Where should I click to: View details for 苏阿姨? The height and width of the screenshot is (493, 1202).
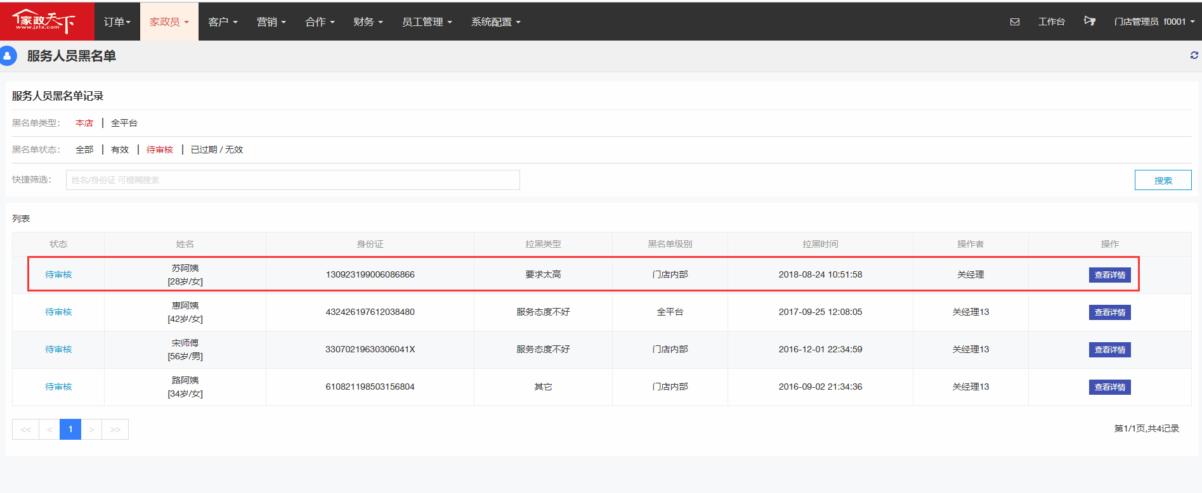[1110, 275]
